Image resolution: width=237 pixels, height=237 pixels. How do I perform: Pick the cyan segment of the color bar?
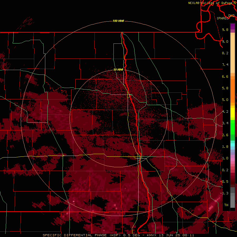tap(233, 145)
